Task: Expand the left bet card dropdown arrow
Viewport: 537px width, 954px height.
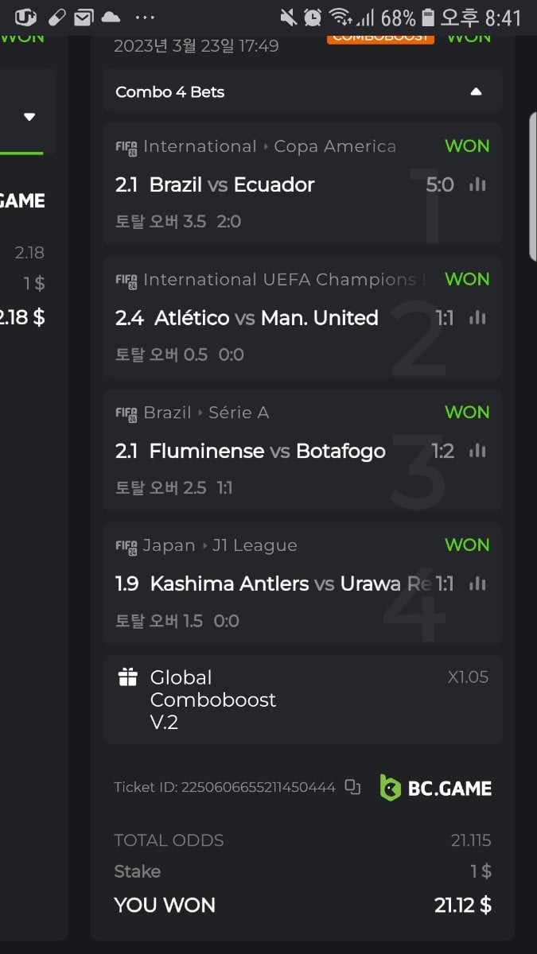Action: click(29, 117)
